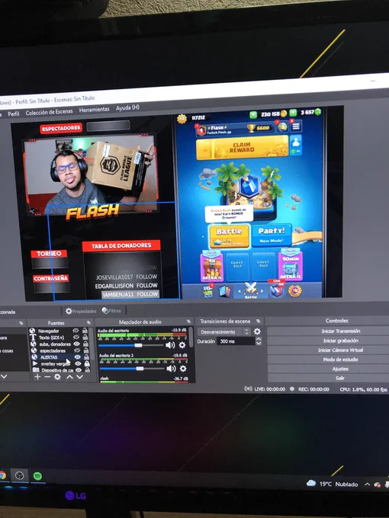Open the Colección de Escenas menu

49,112
